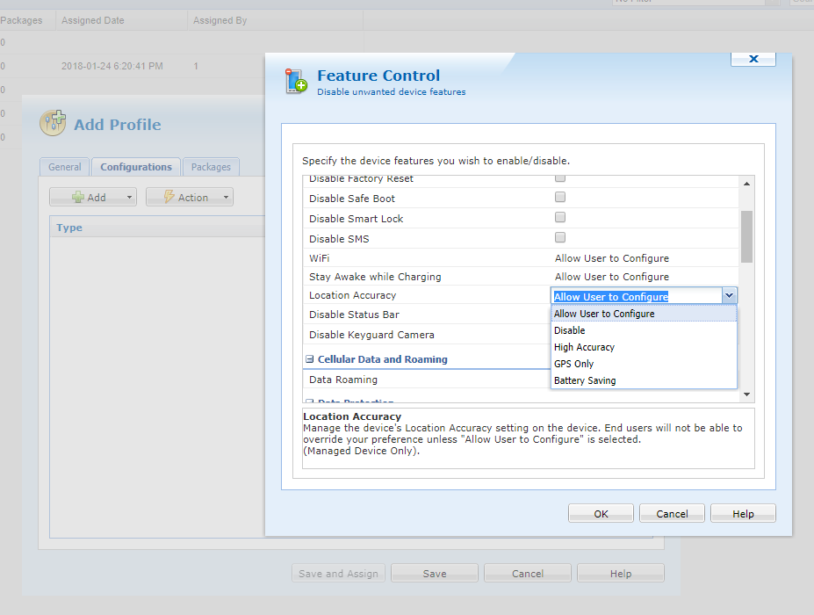This screenshot has height=615, width=814.
Task: Tick the Disable SMS checkbox
Action: click(x=560, y=237)
